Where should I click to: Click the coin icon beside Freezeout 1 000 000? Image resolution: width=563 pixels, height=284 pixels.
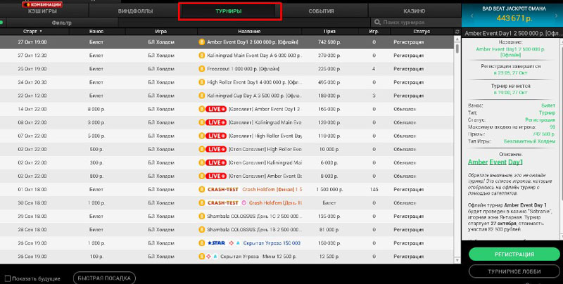point(202,69)
